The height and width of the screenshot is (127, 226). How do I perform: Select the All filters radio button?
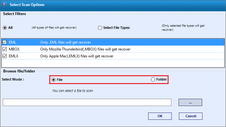5,28
